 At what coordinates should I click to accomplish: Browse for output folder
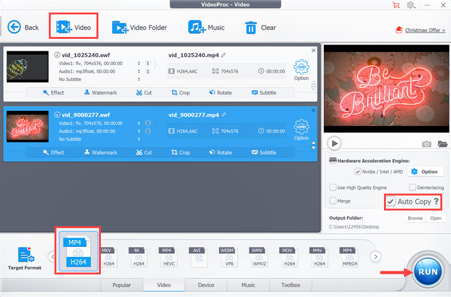click(x=415, y=218)
